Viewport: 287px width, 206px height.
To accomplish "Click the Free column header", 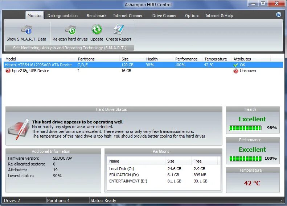I will pos(205,161).
